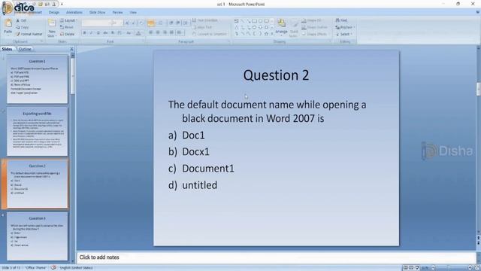Insert a New Slide
Screen dimensions: 481x271
coord(52,28)
